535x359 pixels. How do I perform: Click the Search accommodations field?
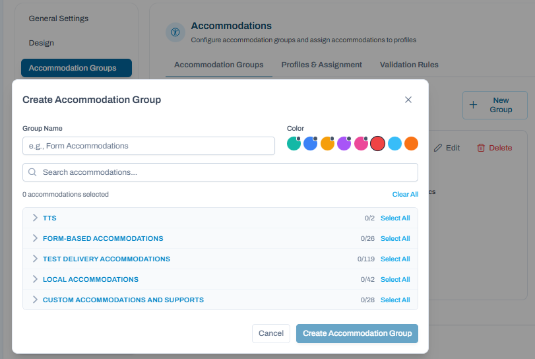coord(220,172)
